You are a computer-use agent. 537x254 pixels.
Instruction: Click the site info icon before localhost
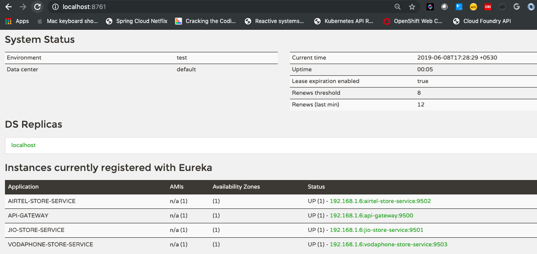[55, 6]
